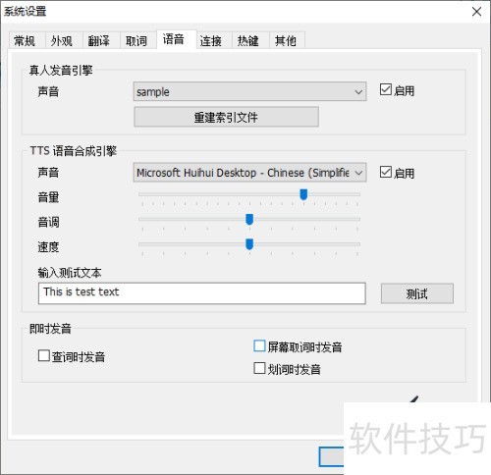Click the 测试 button

tap(417, 293)
